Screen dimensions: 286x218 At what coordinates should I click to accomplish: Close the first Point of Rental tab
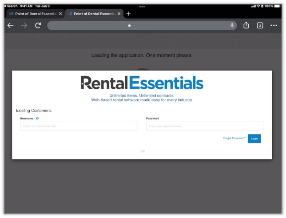tap(60, 14)
